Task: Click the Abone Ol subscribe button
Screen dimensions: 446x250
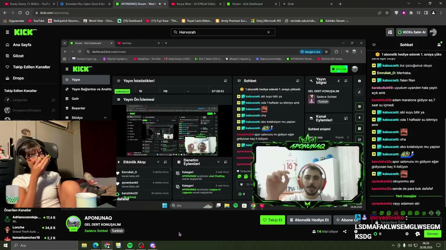Action: [347, 220]
